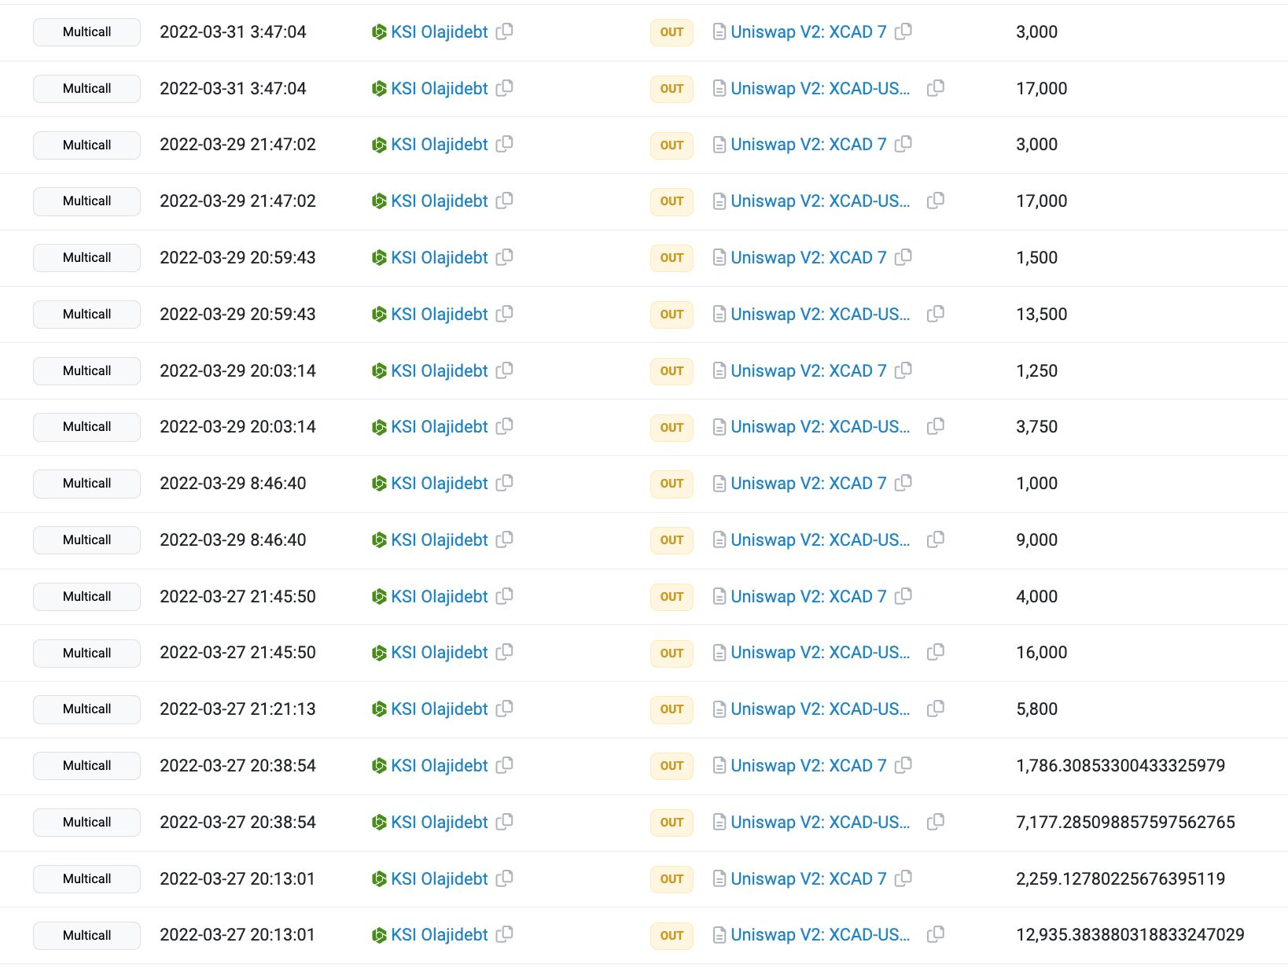Screen dimensions: 1288x972
Task: Open KSI Olajidebt link in 5,800 row
Action: [440, 709]
